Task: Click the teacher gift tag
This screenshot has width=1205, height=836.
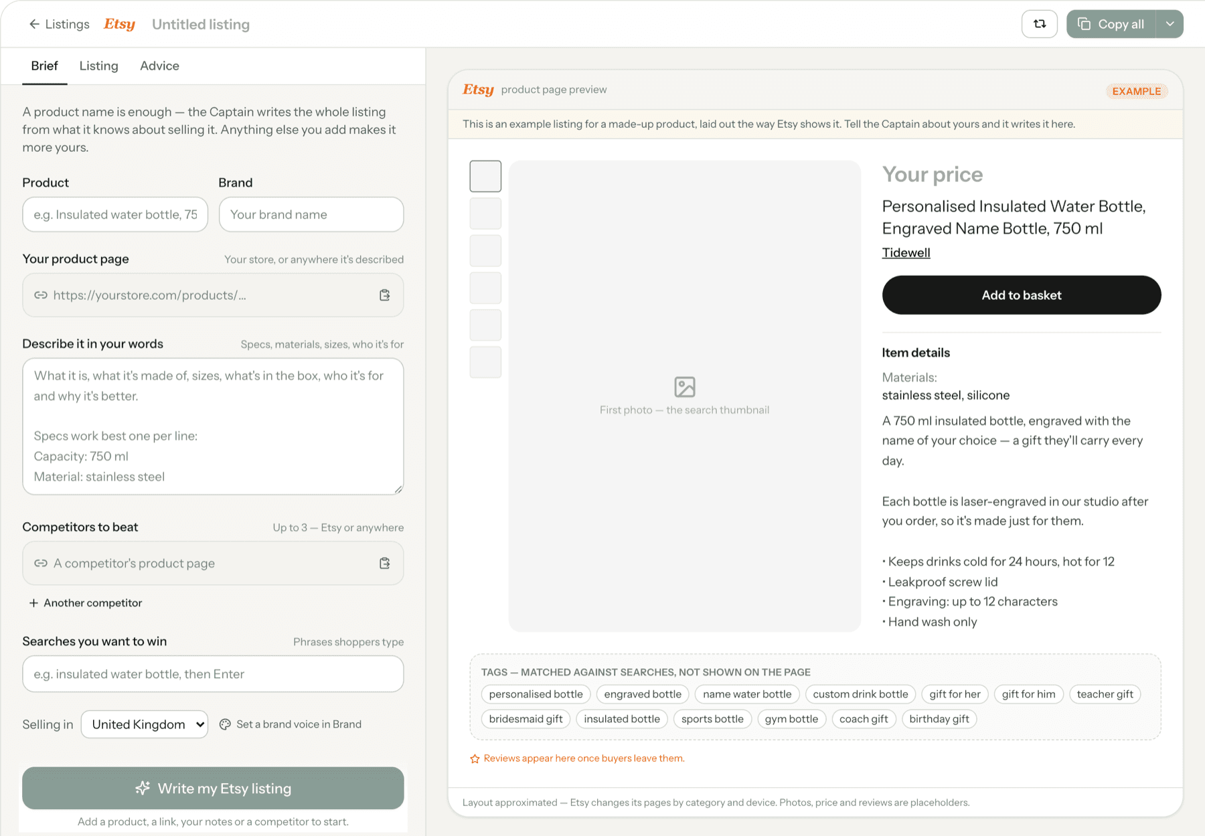Action: (1105, 694)
